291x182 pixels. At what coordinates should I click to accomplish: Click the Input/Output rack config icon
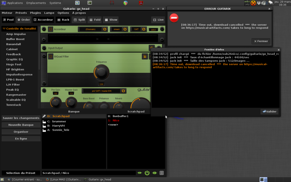151,48
